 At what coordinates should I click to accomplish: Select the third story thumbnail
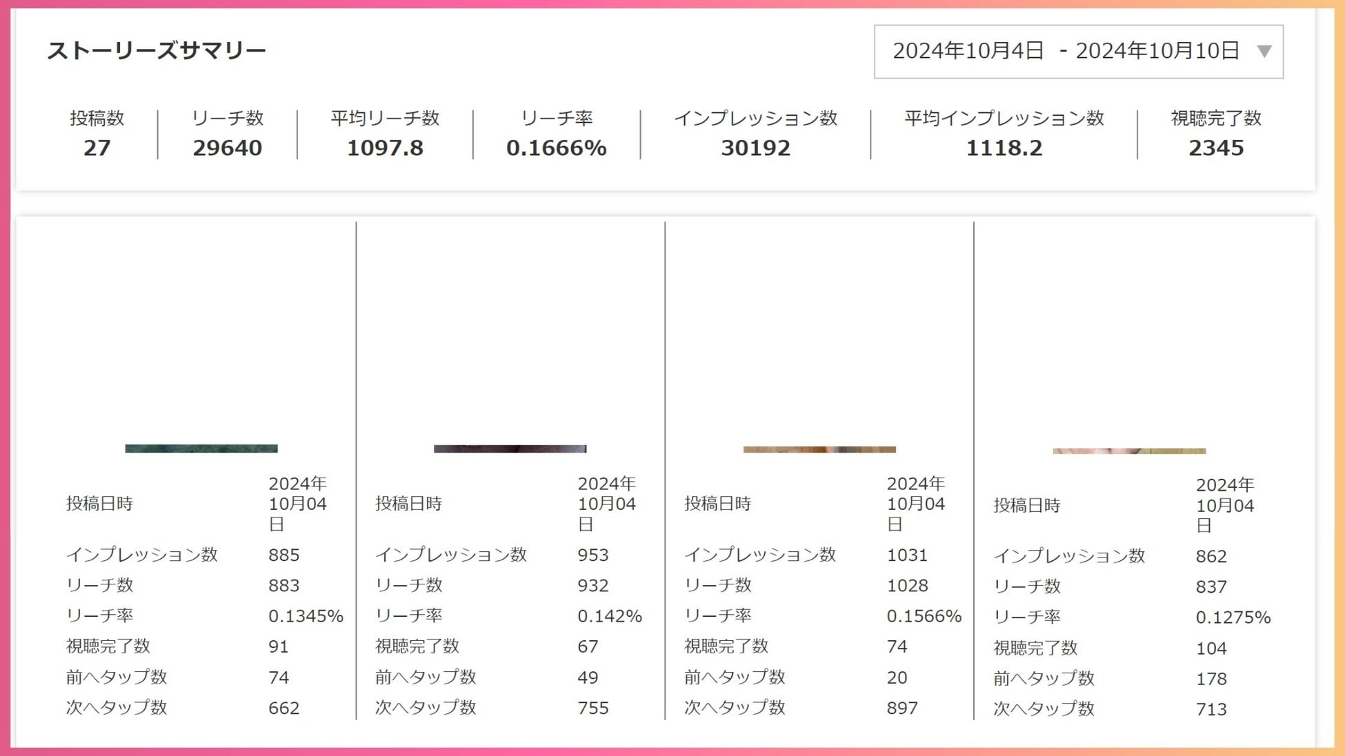click(819, 449)
